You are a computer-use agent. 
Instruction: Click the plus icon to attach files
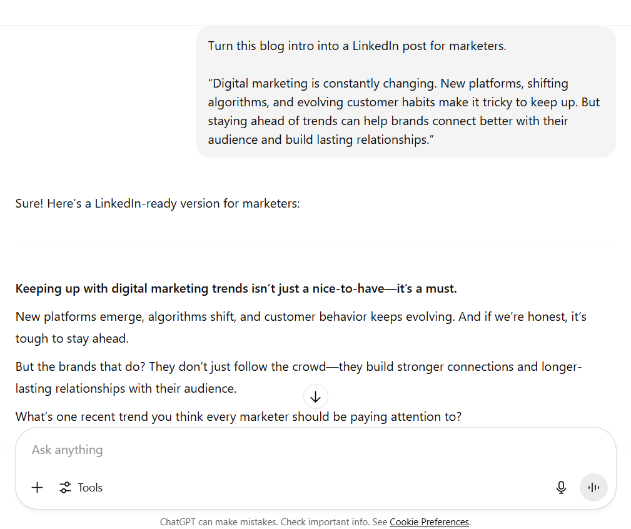(x=38, y=488)
